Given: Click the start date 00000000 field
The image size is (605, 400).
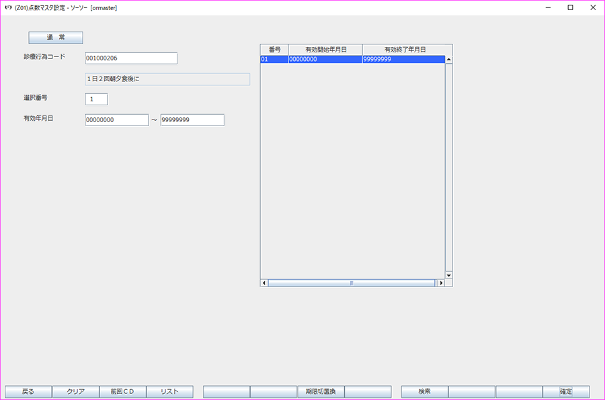Looking at the screenshot, I should tap(116, 120).
